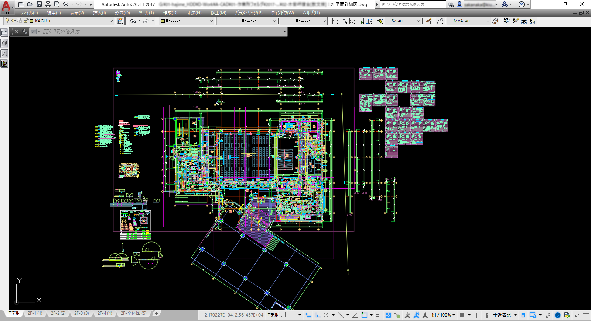Open the ファイル(F) menu

(29, 13)
